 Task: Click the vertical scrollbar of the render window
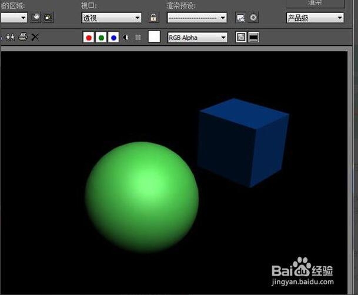350,170
